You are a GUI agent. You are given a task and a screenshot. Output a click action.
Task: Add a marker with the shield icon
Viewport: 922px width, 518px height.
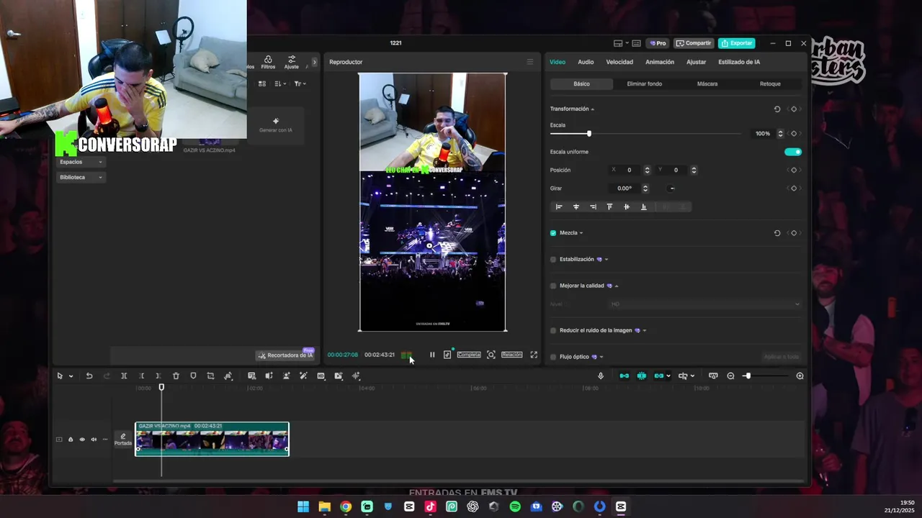pos(193,376)
